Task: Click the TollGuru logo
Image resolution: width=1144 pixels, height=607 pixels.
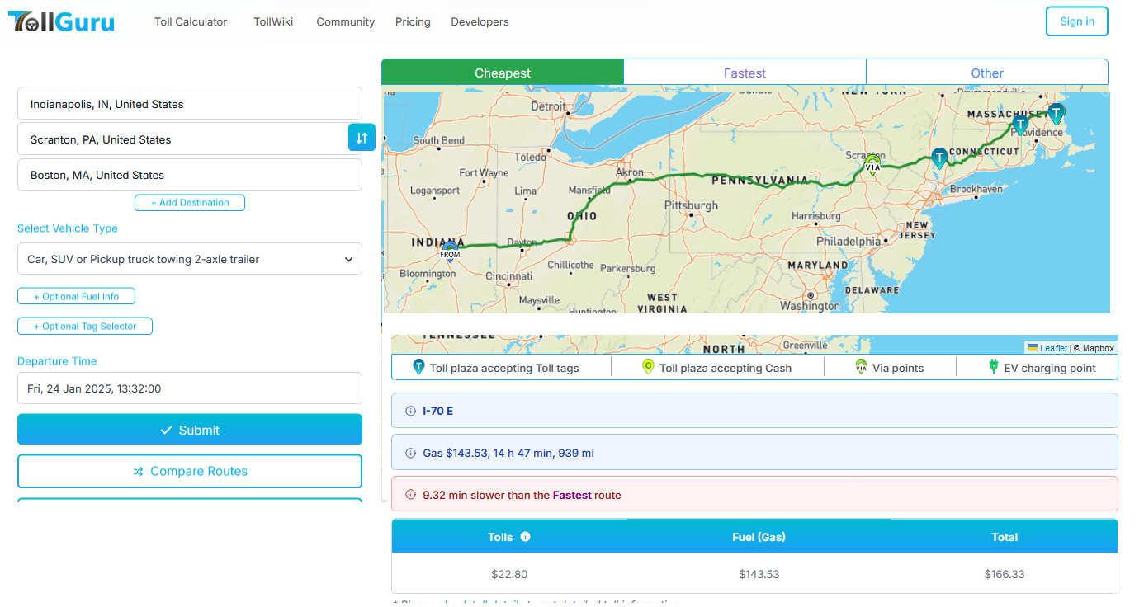Action: 62,21
